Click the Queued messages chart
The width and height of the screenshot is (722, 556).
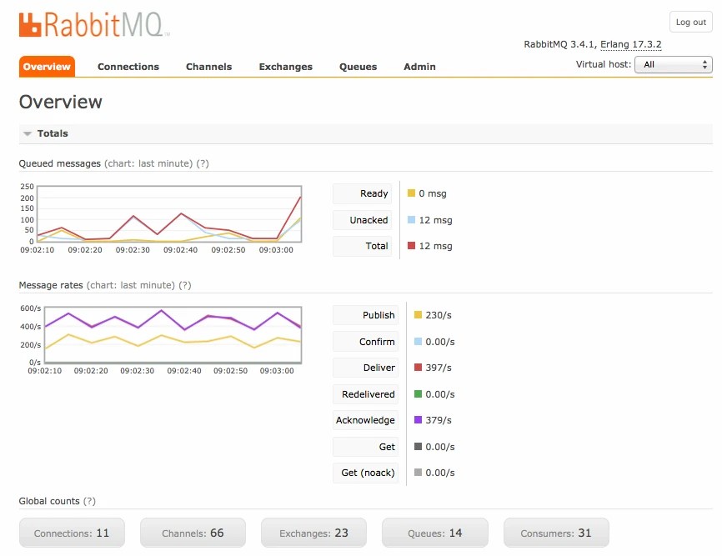[x=160, y=214]
